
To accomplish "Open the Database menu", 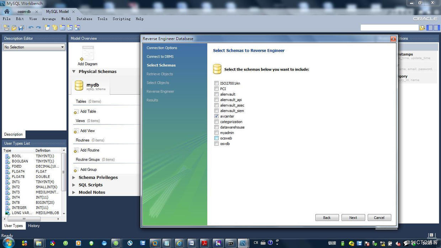I will [84, 19].
